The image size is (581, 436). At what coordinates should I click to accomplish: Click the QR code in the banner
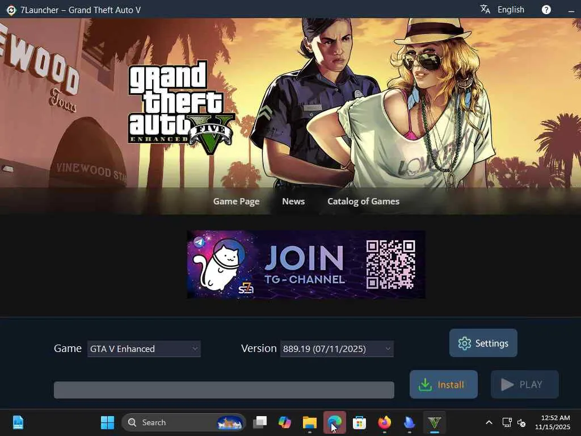tap(390, 265)
